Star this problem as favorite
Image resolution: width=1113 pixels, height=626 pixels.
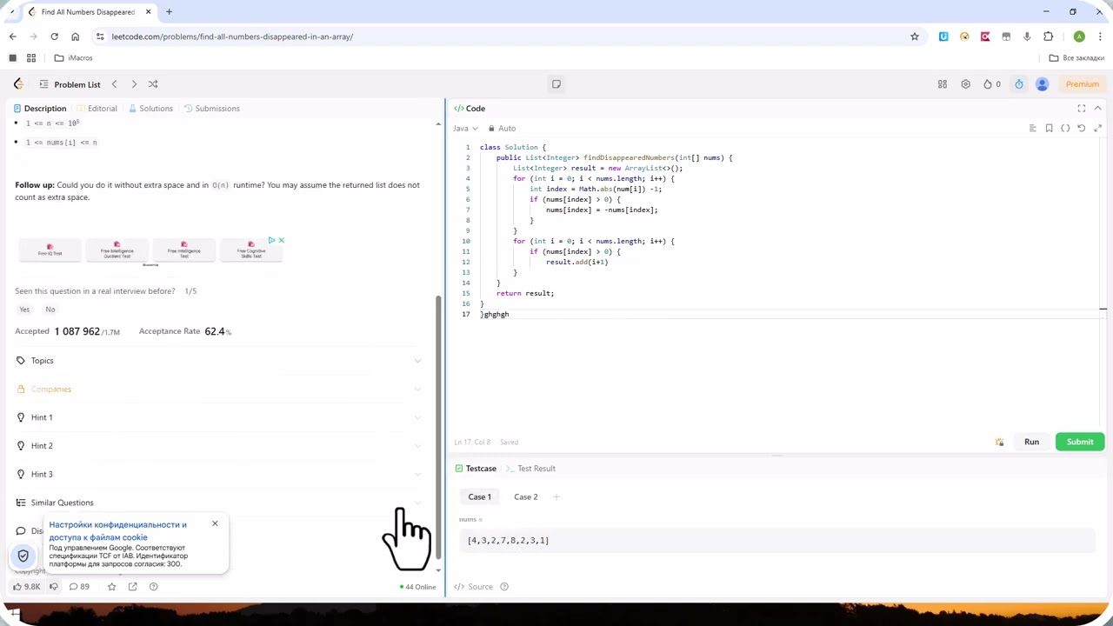click(x=111, y=587)
